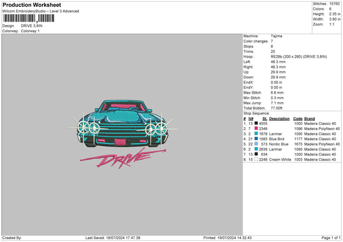
Task: Click the Trims value 25
Action: 273,51
